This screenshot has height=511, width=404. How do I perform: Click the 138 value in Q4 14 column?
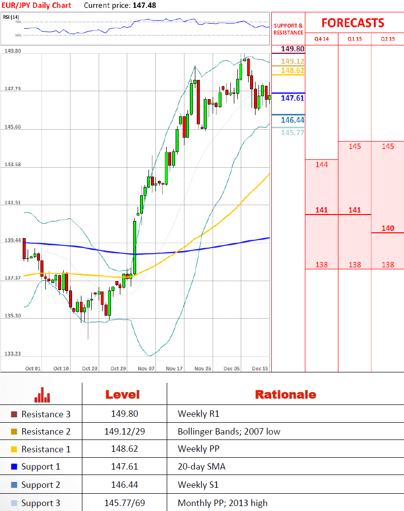pos(322,264)
